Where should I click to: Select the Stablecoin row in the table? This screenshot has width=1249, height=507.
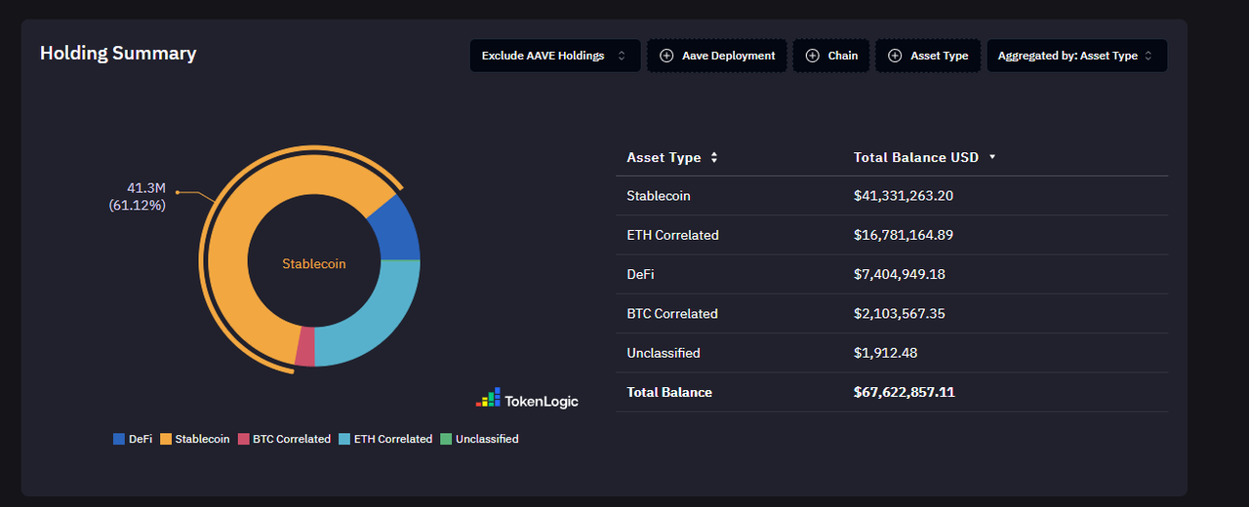[x=891, y=196]
